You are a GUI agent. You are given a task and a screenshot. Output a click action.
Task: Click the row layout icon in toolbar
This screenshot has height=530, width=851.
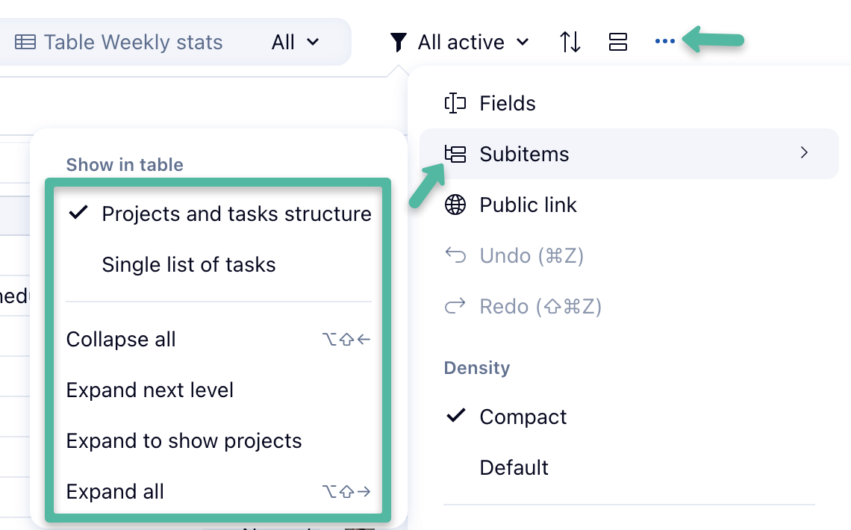[x=618, y=43]
